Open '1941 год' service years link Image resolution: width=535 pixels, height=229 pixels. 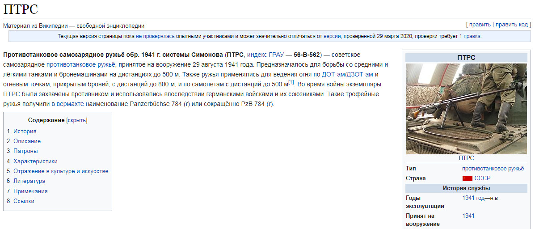[x=473, y=198]
